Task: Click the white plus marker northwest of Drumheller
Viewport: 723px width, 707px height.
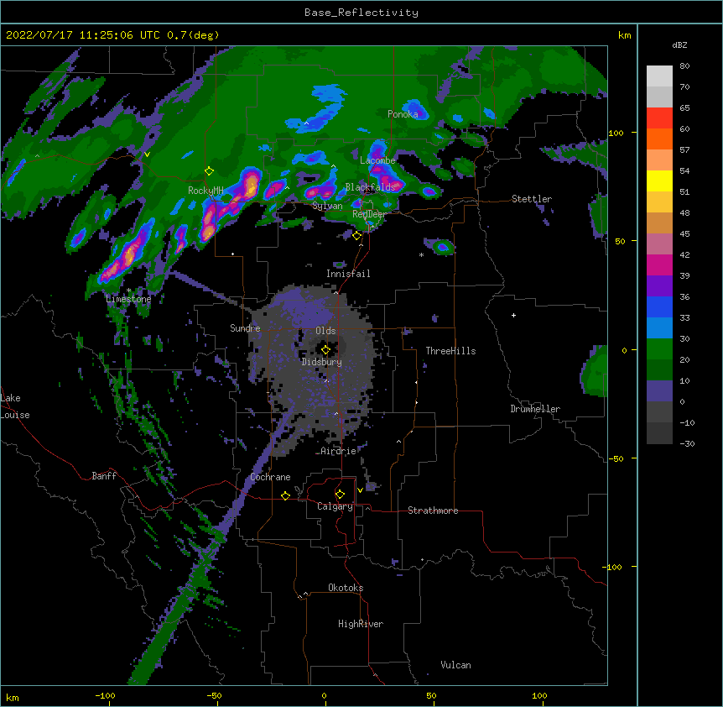Action: click(513, 315)
